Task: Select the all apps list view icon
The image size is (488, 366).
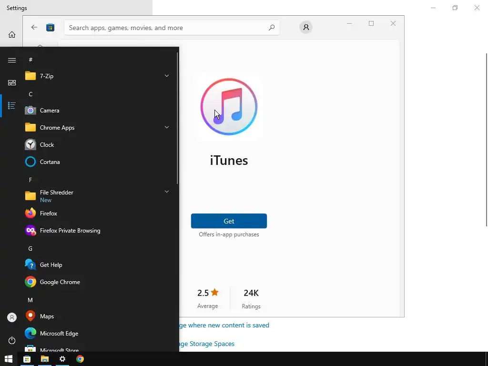Action: (12, 105)
